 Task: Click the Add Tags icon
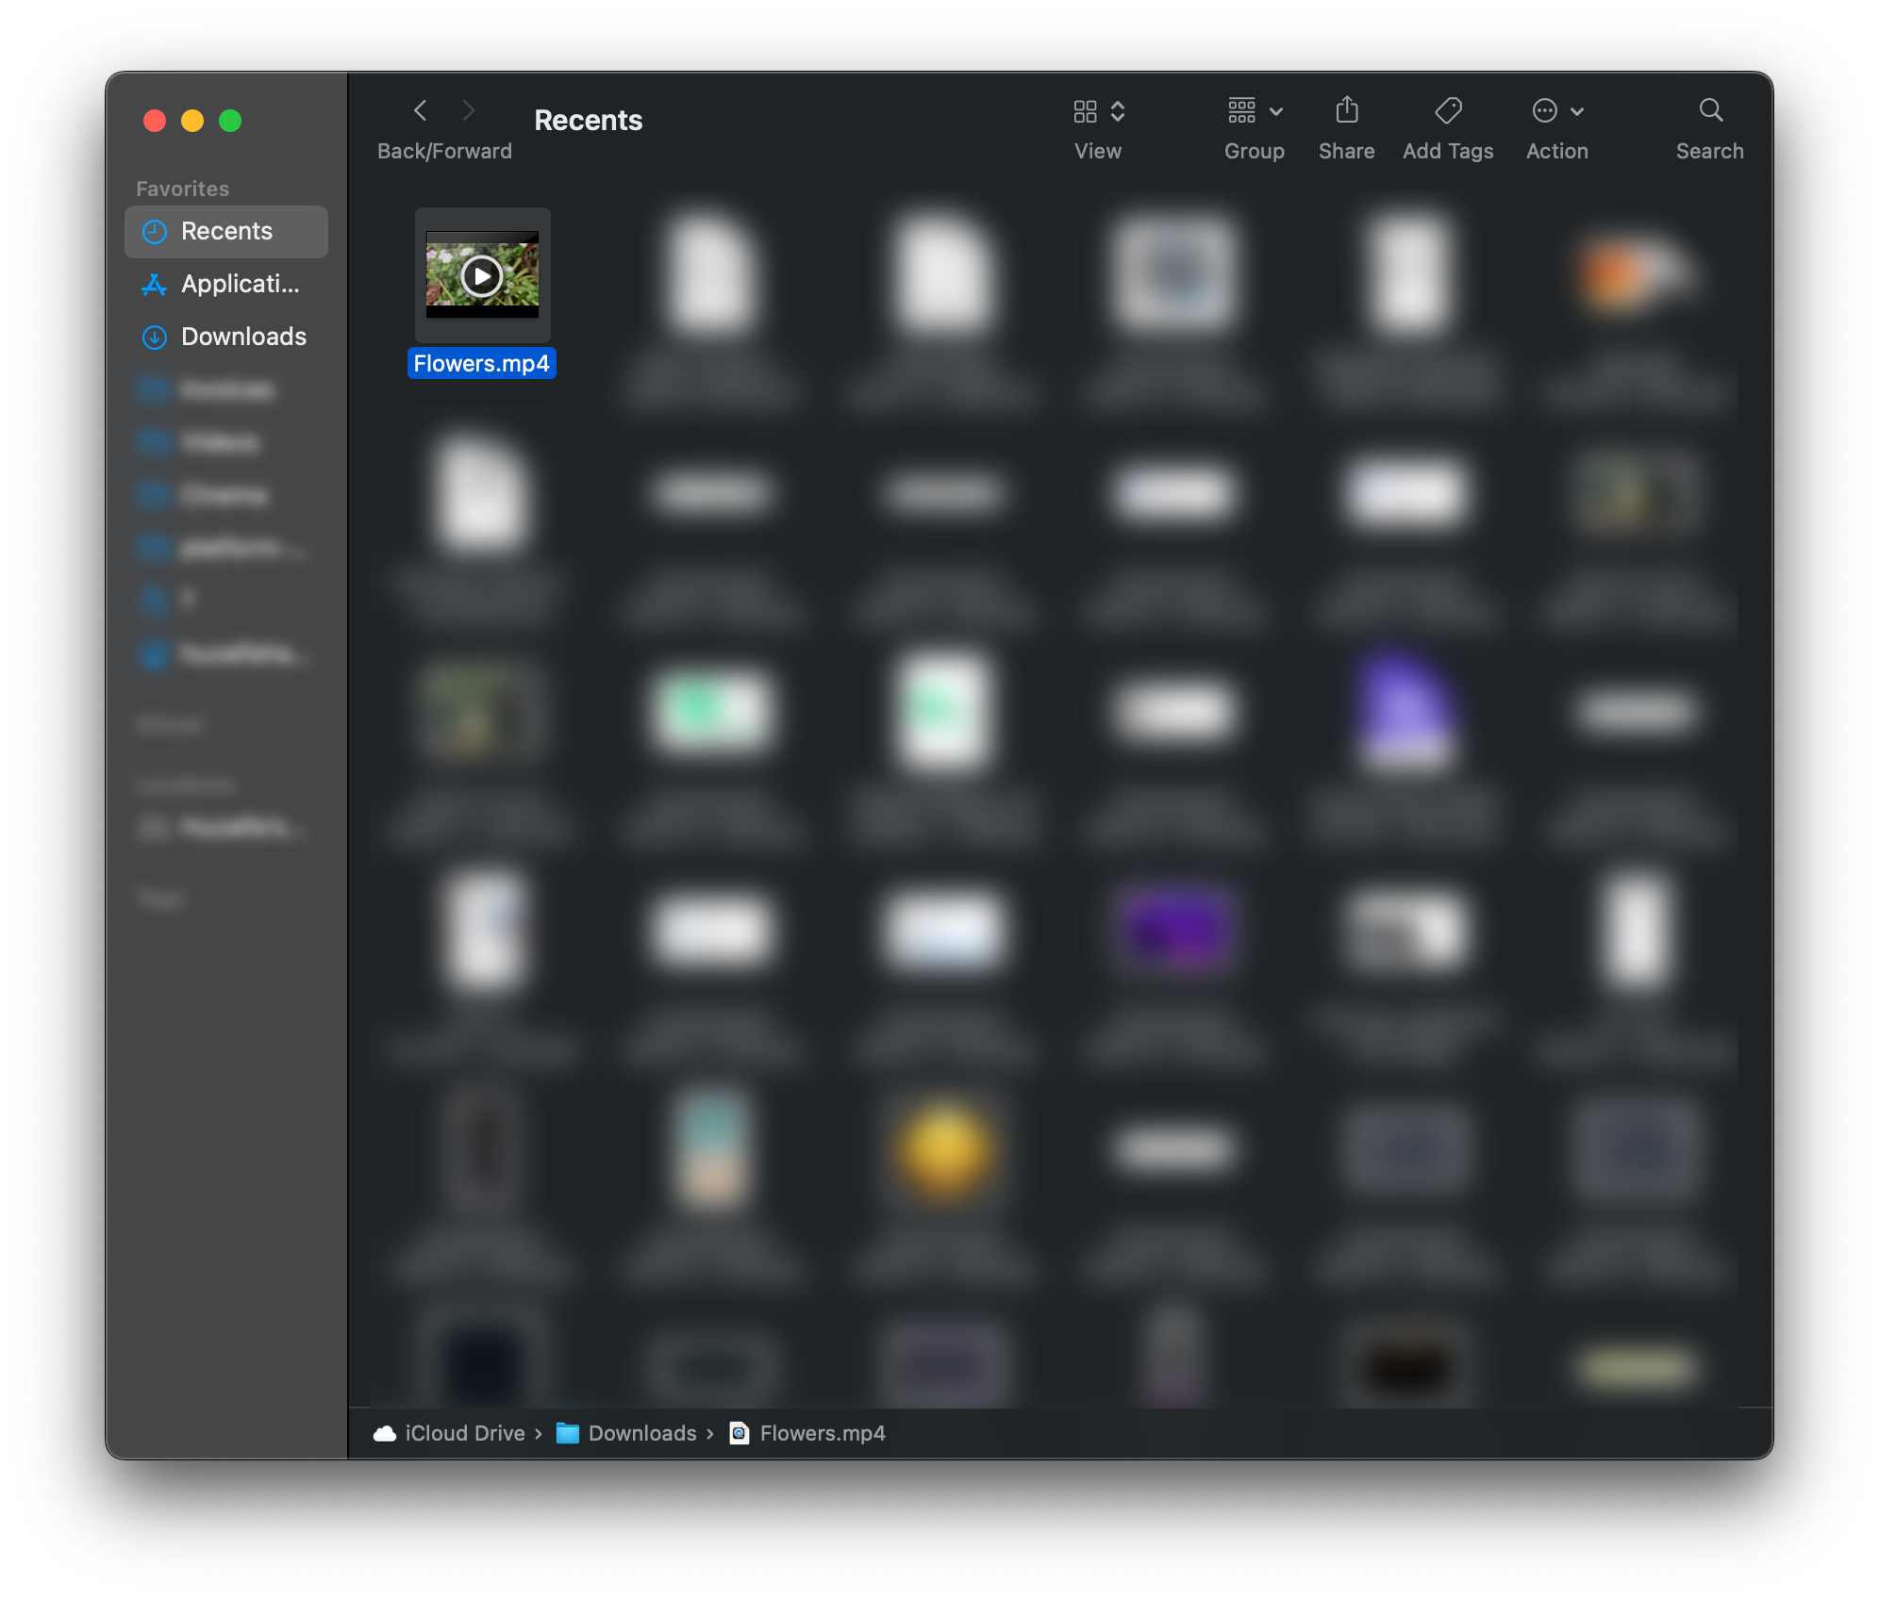pos(1448,111)
